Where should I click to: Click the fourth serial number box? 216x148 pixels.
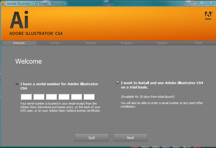[x=64, y=97]
